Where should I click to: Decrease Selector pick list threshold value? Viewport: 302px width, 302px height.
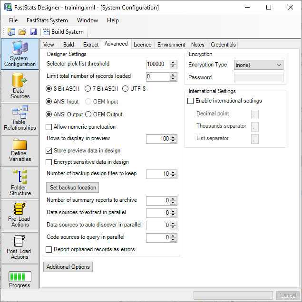click(x=173, y=66)
